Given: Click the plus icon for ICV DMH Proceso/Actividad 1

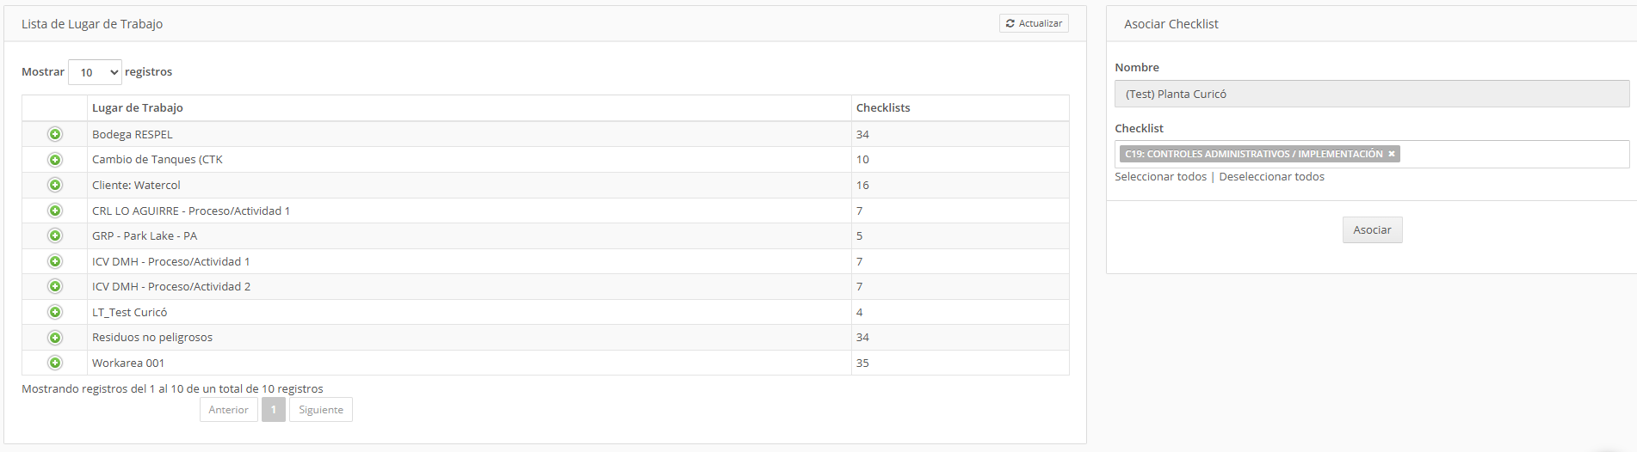Looking at the screenshot, I should (55, 261).
